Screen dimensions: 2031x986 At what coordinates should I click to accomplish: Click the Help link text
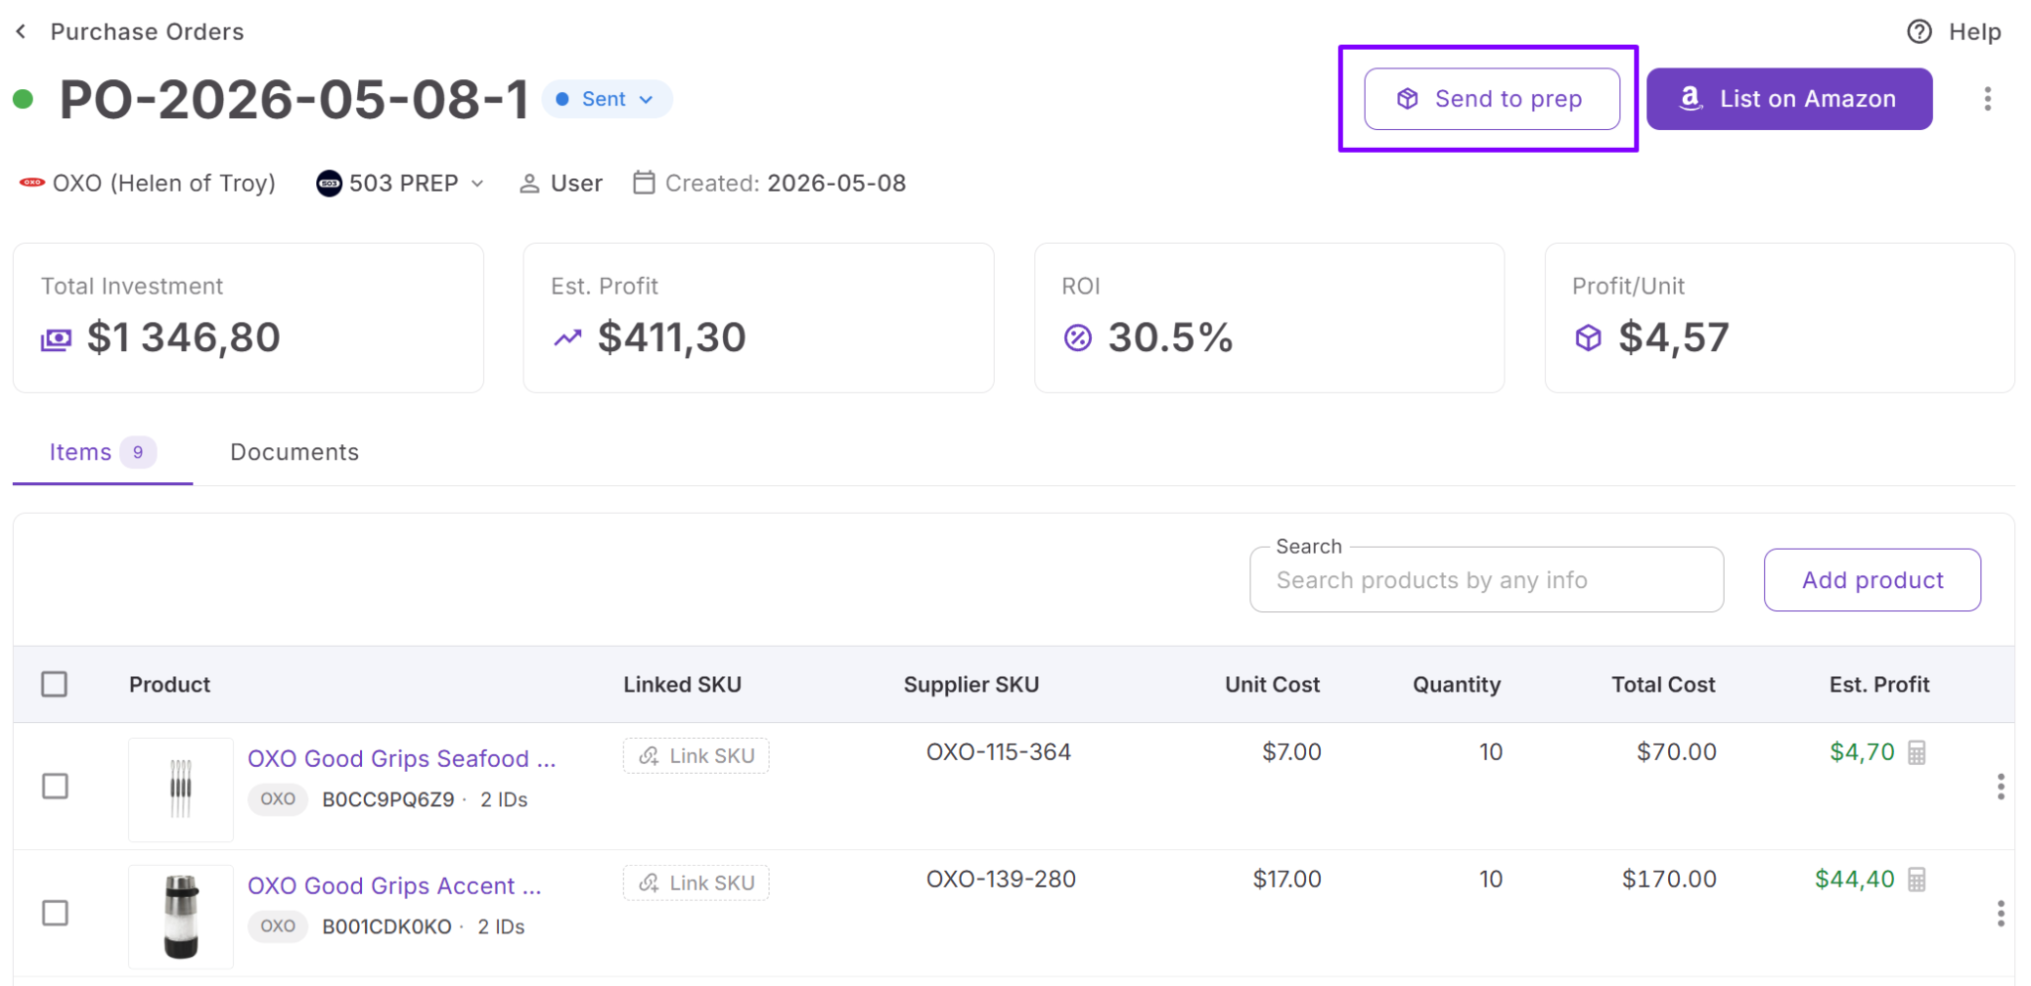pos(1974,32)
